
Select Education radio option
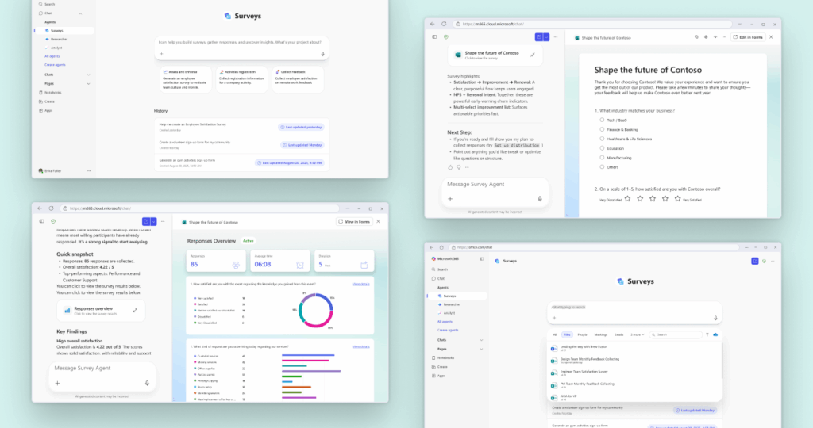pyautogui.click(x=602, y=148)
